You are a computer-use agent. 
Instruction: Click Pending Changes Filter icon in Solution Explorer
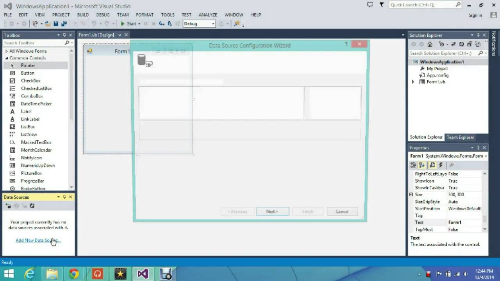tap(442, 44)
